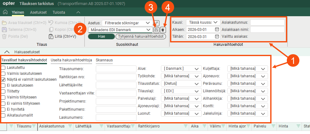Open the Alkaen date calendar picker
The height and width of the screenshot is (134, 310).
click(217, 30)
